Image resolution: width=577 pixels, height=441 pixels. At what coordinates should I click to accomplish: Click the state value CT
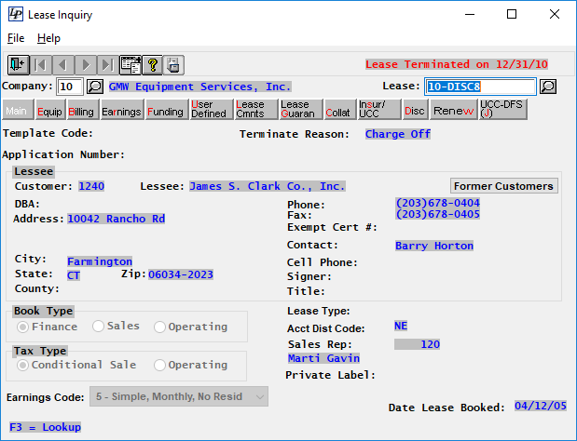tap(74, 275)
